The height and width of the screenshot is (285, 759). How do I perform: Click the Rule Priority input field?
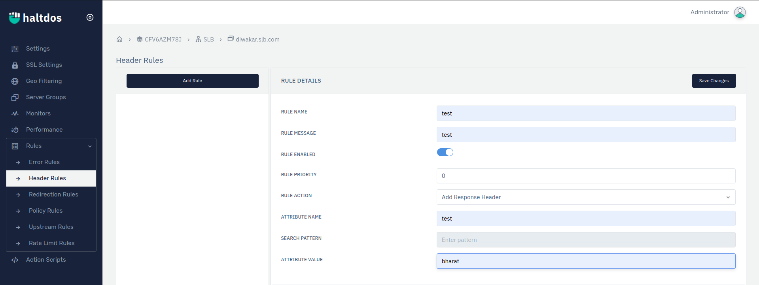pyautogui.click(x=586, y=176)
